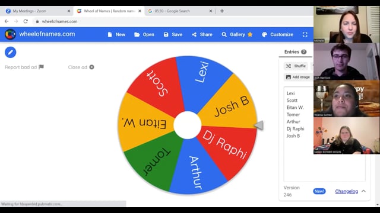Shuffle the entries
The height and width of the screenshot is (213, 380).
296,66
